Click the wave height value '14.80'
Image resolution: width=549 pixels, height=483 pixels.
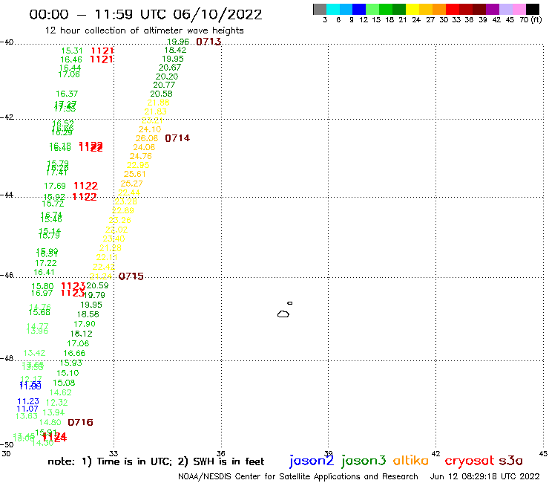click(50, 422)
